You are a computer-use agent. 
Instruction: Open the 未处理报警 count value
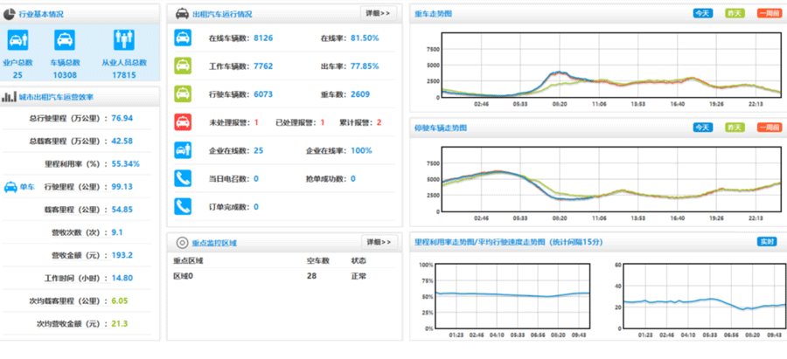[x=256, y=122]
